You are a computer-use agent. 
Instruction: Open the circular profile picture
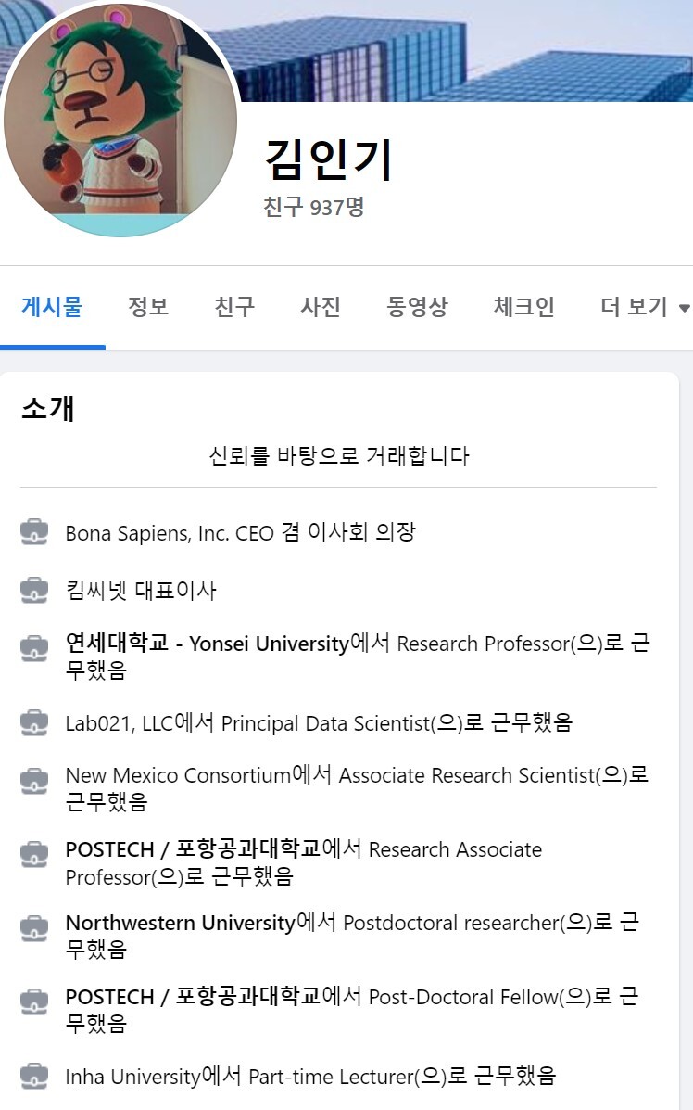[120, 121]
